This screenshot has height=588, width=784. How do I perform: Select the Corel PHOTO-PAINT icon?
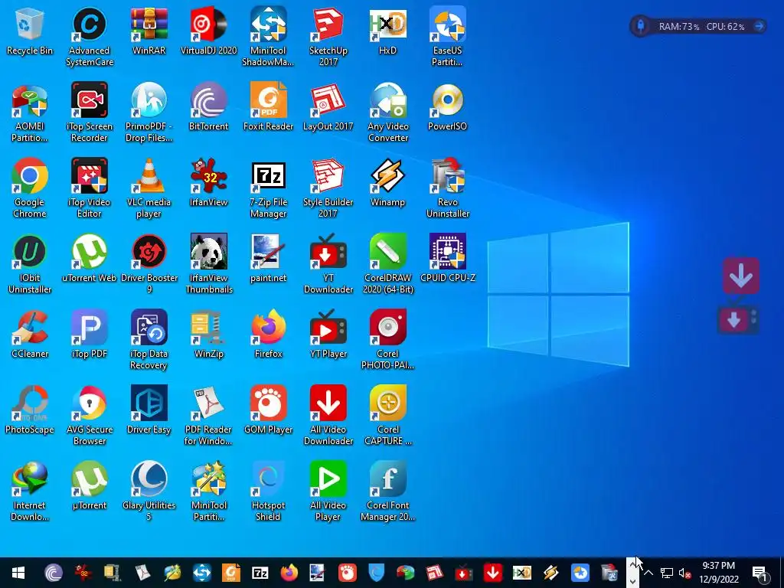tap(387, 340)
